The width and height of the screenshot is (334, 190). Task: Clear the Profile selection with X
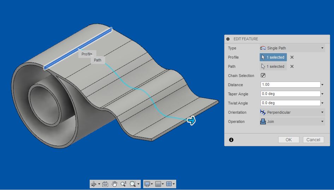(x=292, y=57)
